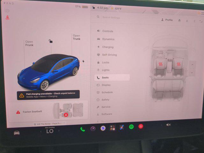Tap the down arrow beside seat diagram
This screenshot has width=204, height=153.
(192, 73)
